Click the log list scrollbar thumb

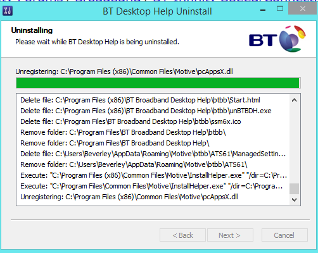coord(294,188)
